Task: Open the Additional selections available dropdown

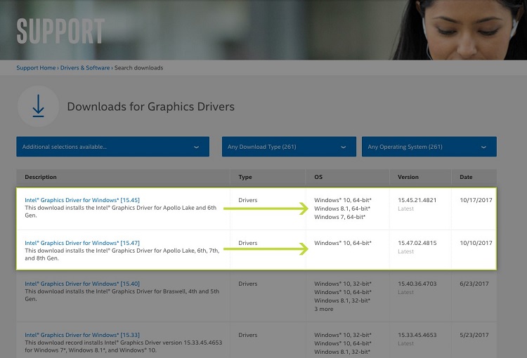Action: coord(112,147)
